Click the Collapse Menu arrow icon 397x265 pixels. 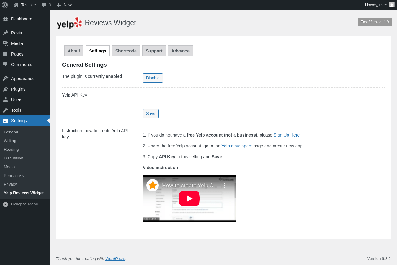[x=6, y=204]
